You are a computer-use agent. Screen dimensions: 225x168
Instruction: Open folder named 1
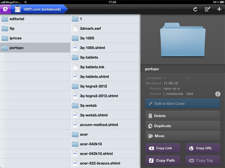105,19
